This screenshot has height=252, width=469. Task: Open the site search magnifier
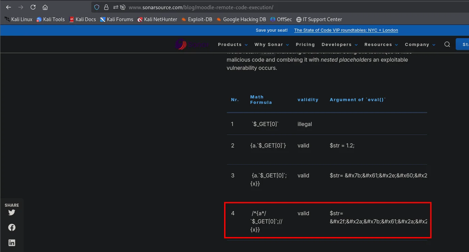447,44
